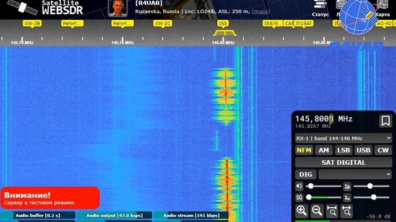Click the rotating globe satellite tracker icon

click(358, 17)
